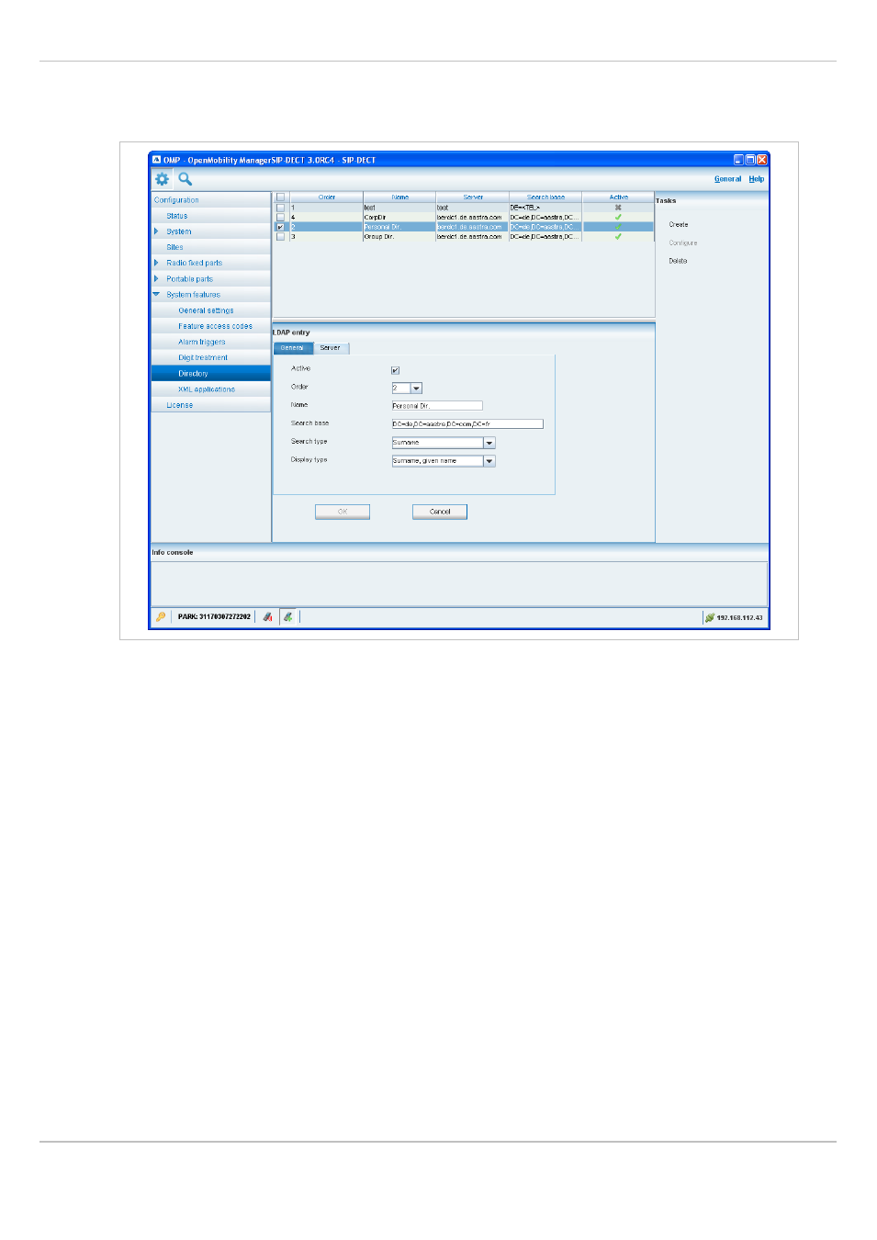Check the checkbox for the Group Dir. row
The height and width of the screenshot is (1240, 877).
coord(281,236)
